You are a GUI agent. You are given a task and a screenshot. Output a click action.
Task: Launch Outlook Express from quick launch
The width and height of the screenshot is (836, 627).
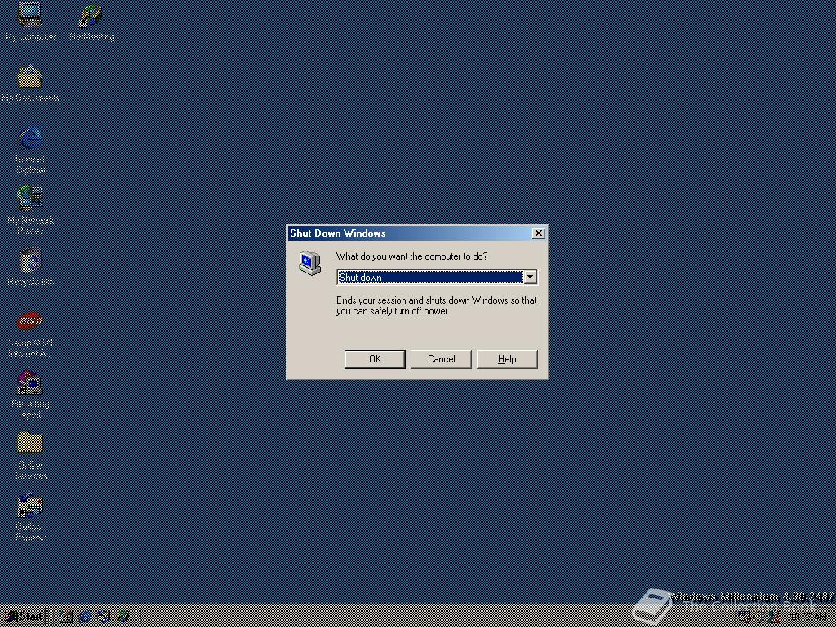pyautogui.click(x=104, y=617)
